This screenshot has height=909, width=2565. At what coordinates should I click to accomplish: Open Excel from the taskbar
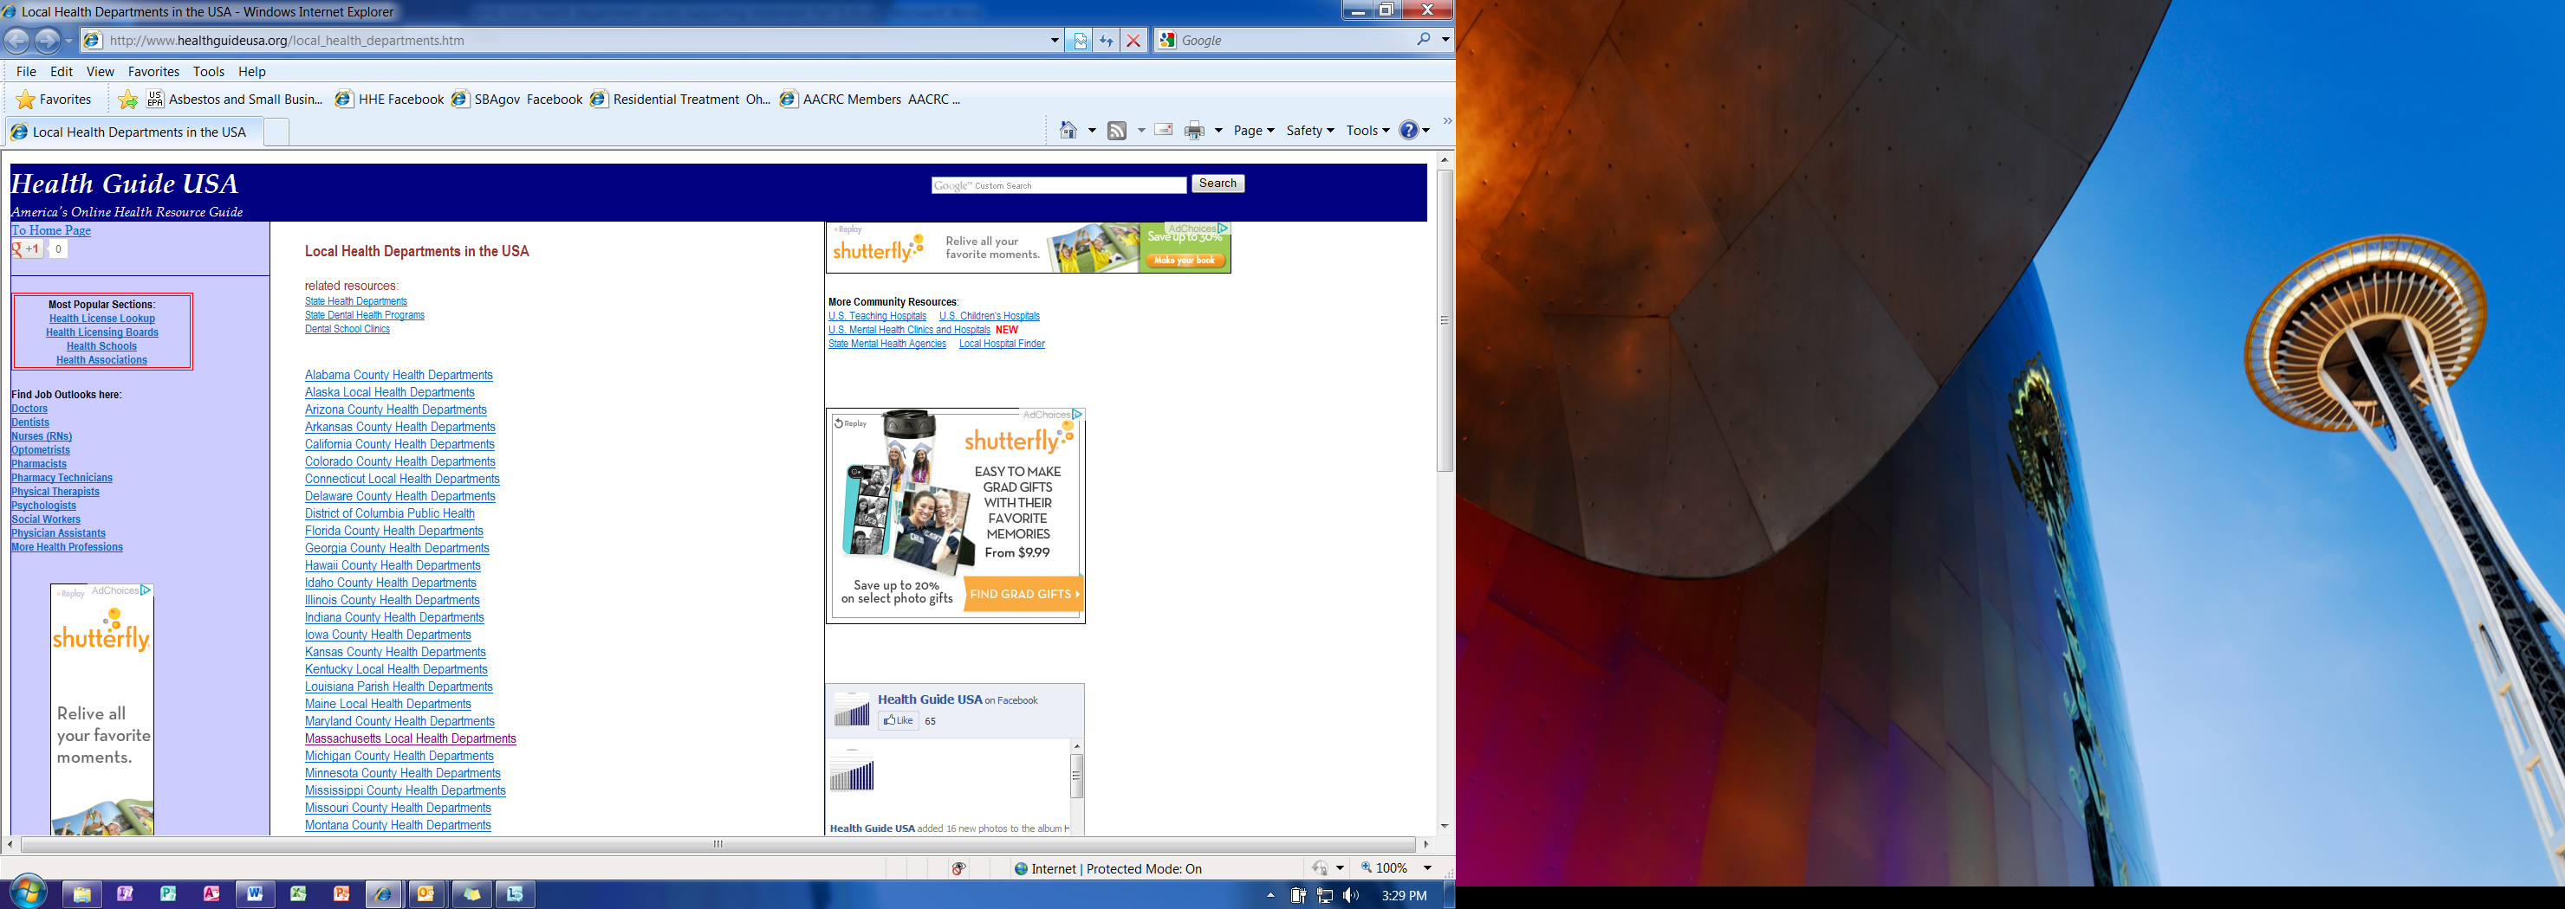298,894
